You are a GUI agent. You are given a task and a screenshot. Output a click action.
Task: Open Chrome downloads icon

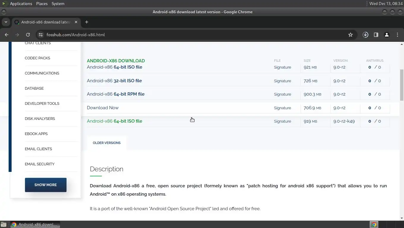coord(365,35)
